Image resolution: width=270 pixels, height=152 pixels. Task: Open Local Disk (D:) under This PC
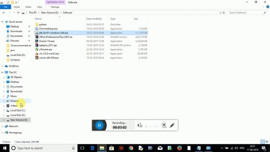18,115
